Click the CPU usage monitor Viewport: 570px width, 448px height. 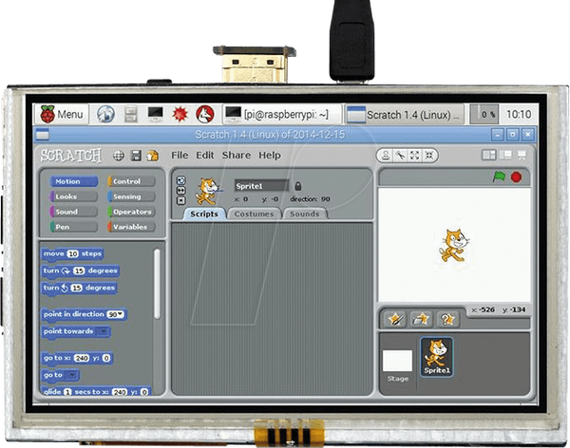pos(484,114)
